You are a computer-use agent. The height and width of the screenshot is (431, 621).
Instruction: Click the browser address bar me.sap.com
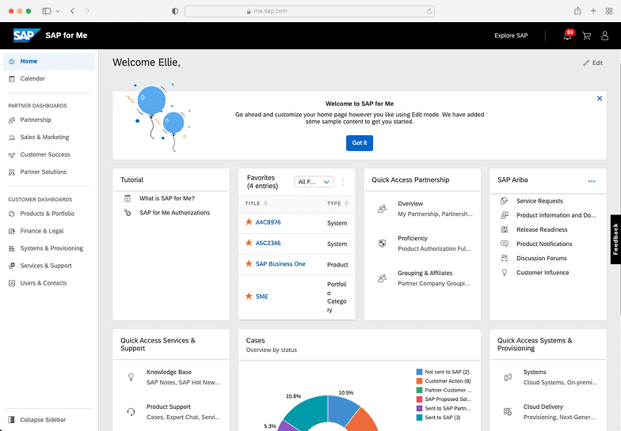coord(310,11)
